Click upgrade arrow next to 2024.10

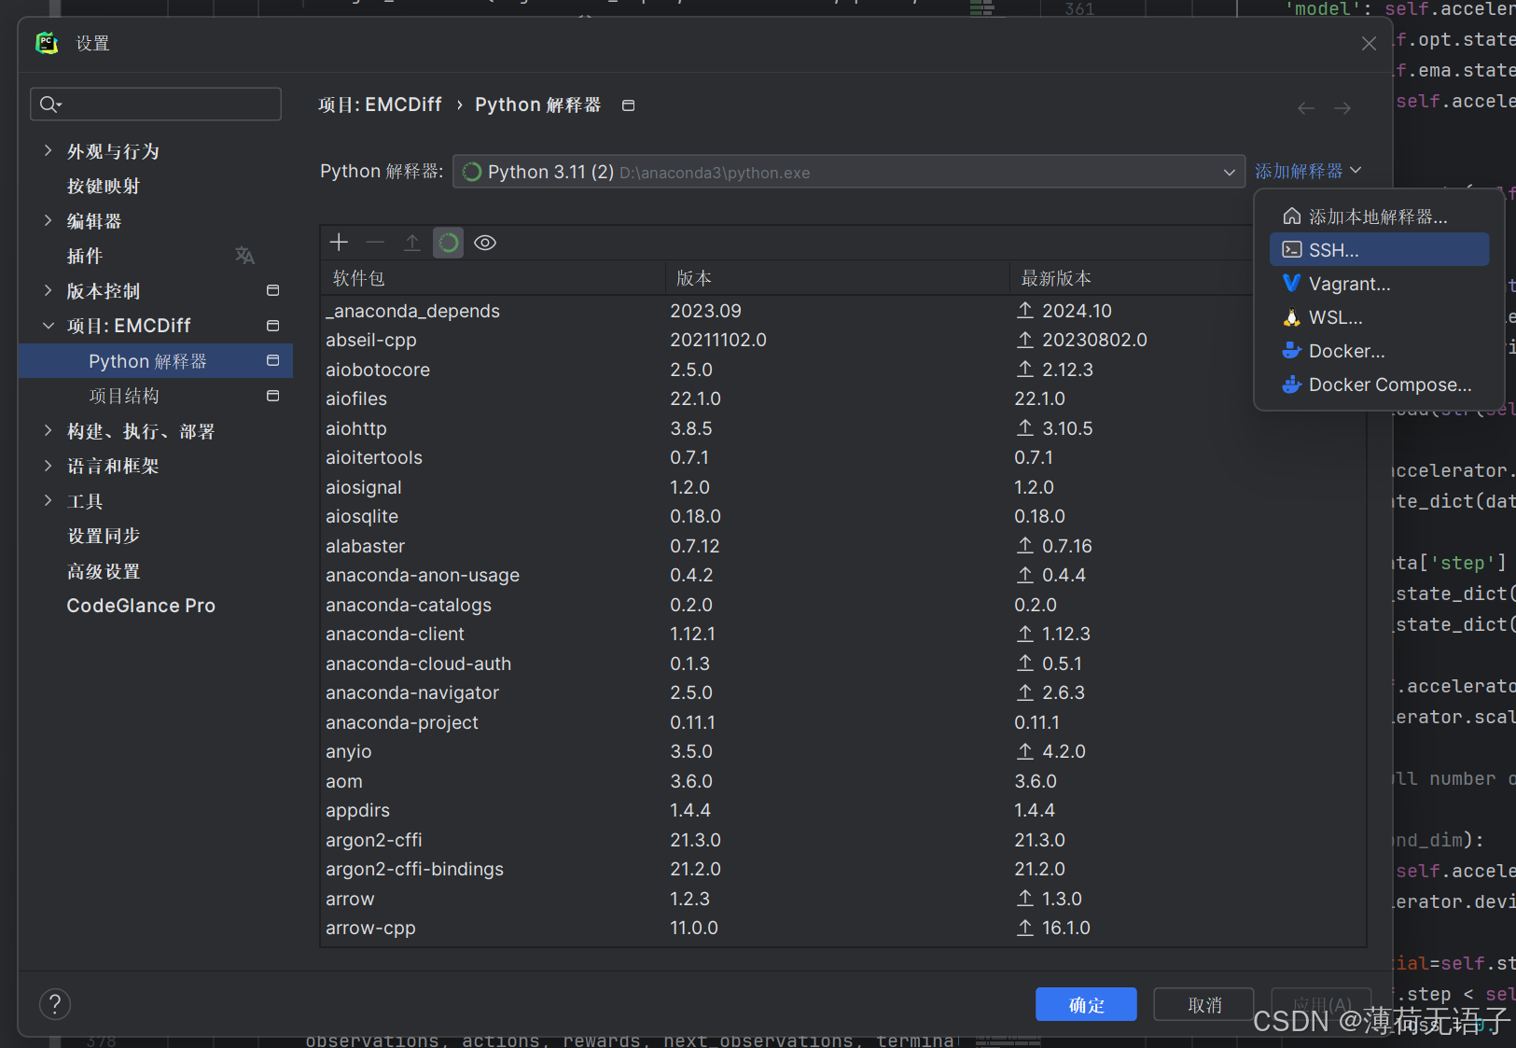pos(1025,311)
